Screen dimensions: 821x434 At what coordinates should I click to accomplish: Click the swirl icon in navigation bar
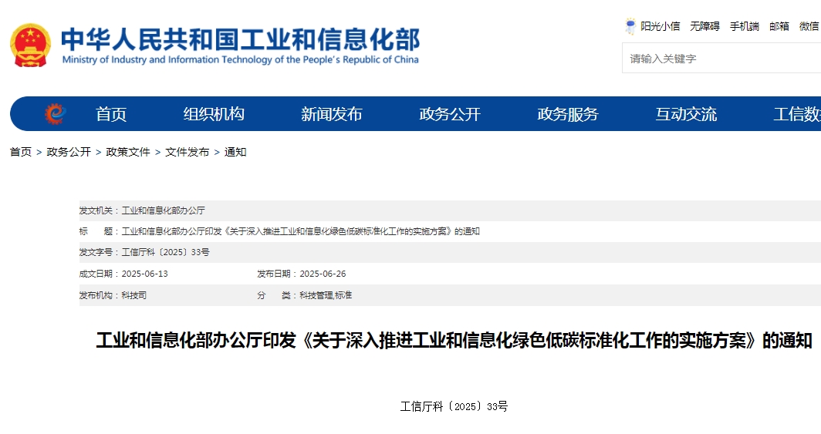(55, 113)
